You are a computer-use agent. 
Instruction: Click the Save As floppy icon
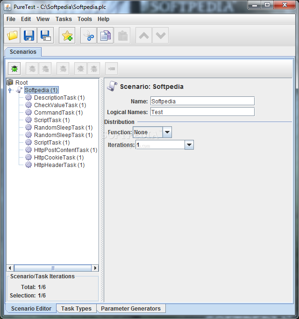pyautogui.click(x=45, y=36)
